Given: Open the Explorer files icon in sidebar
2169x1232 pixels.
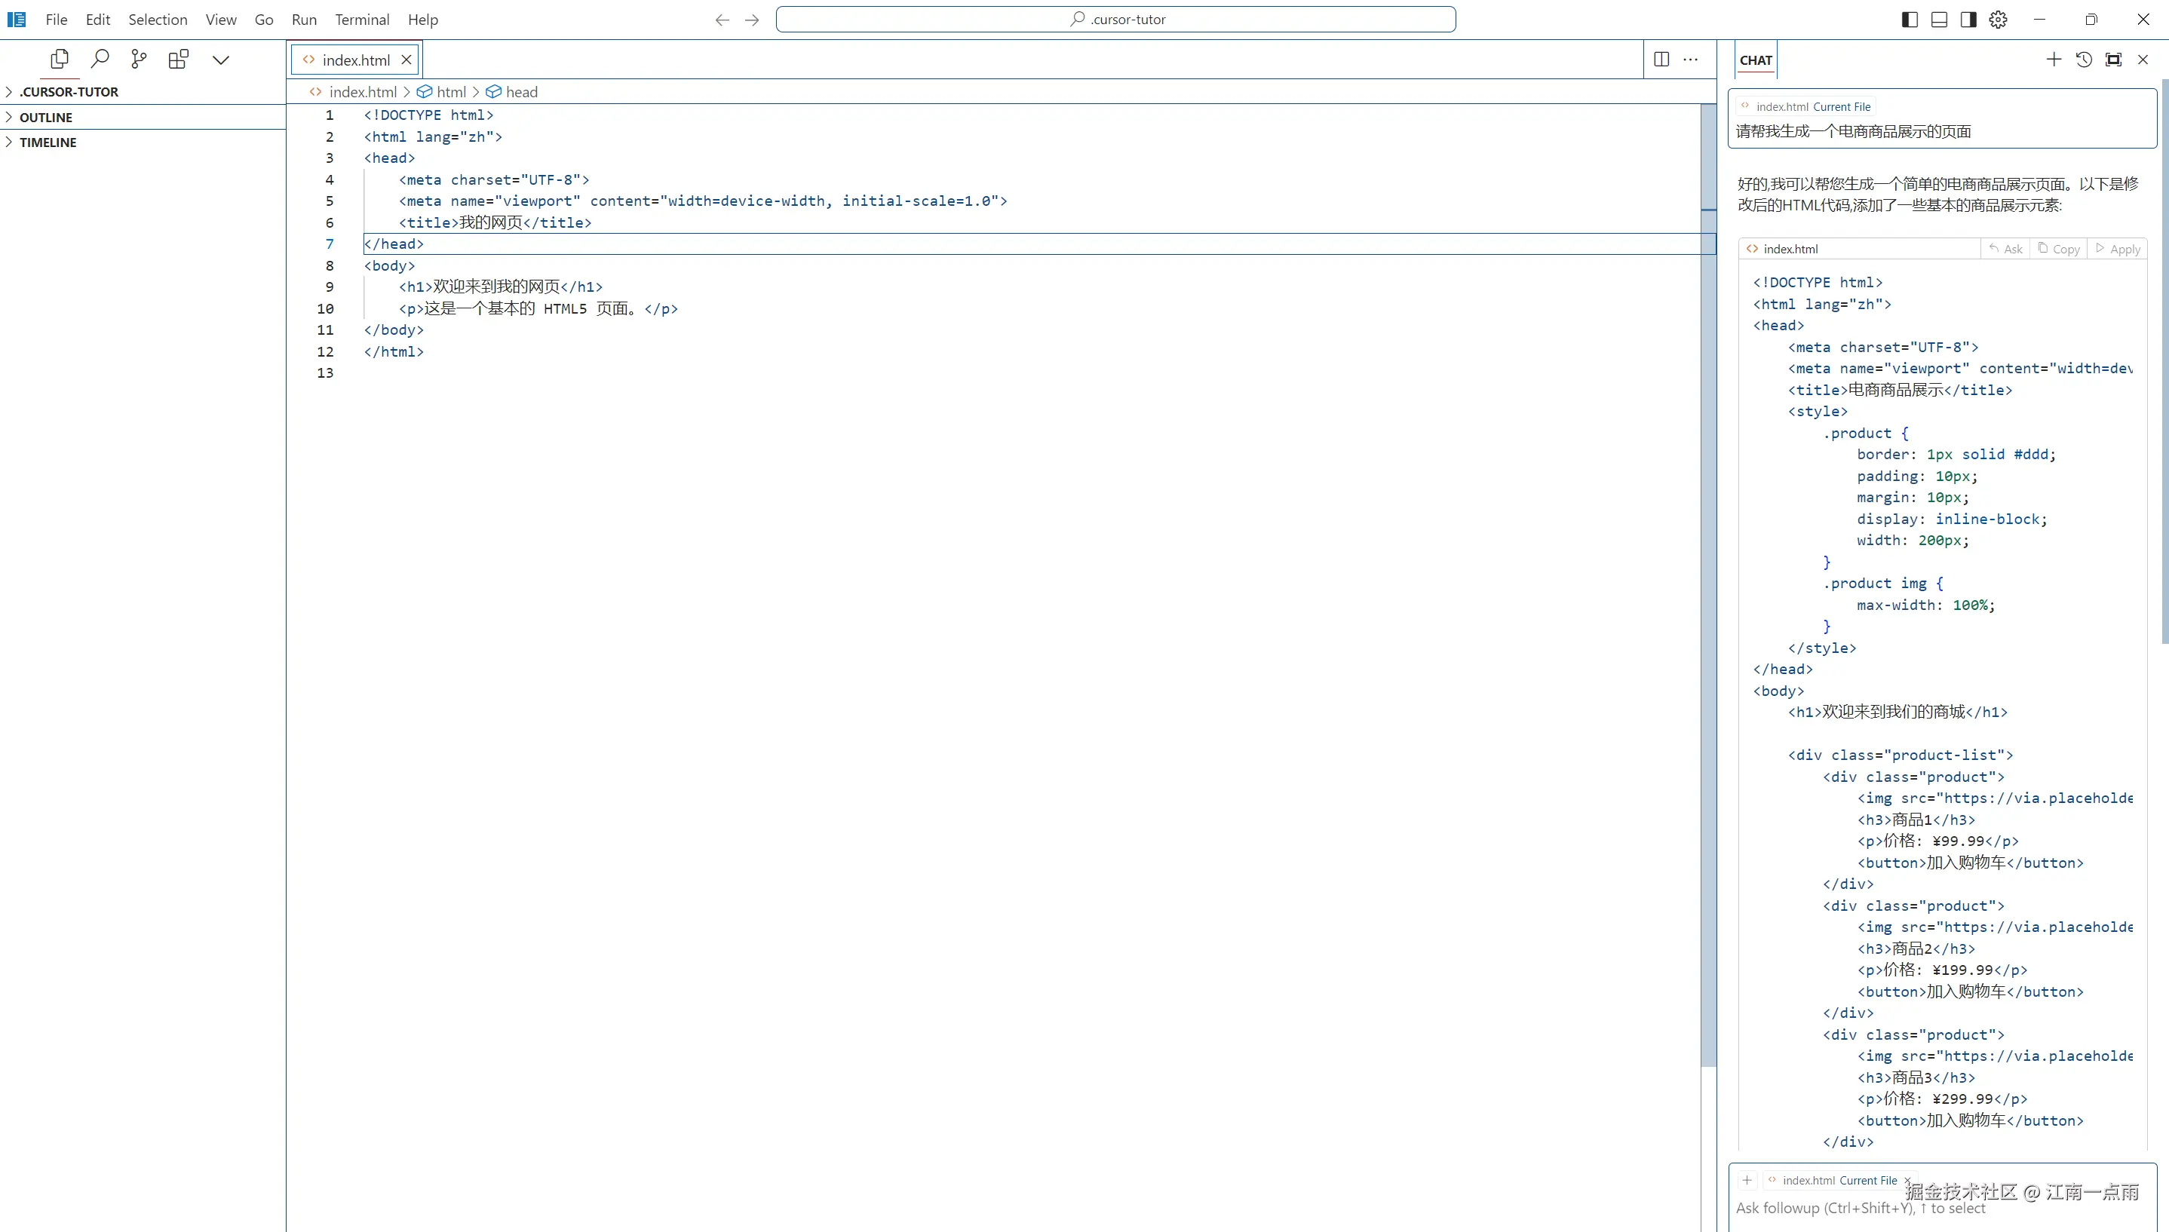Looking at the screenshot, I should click(60, 60).
